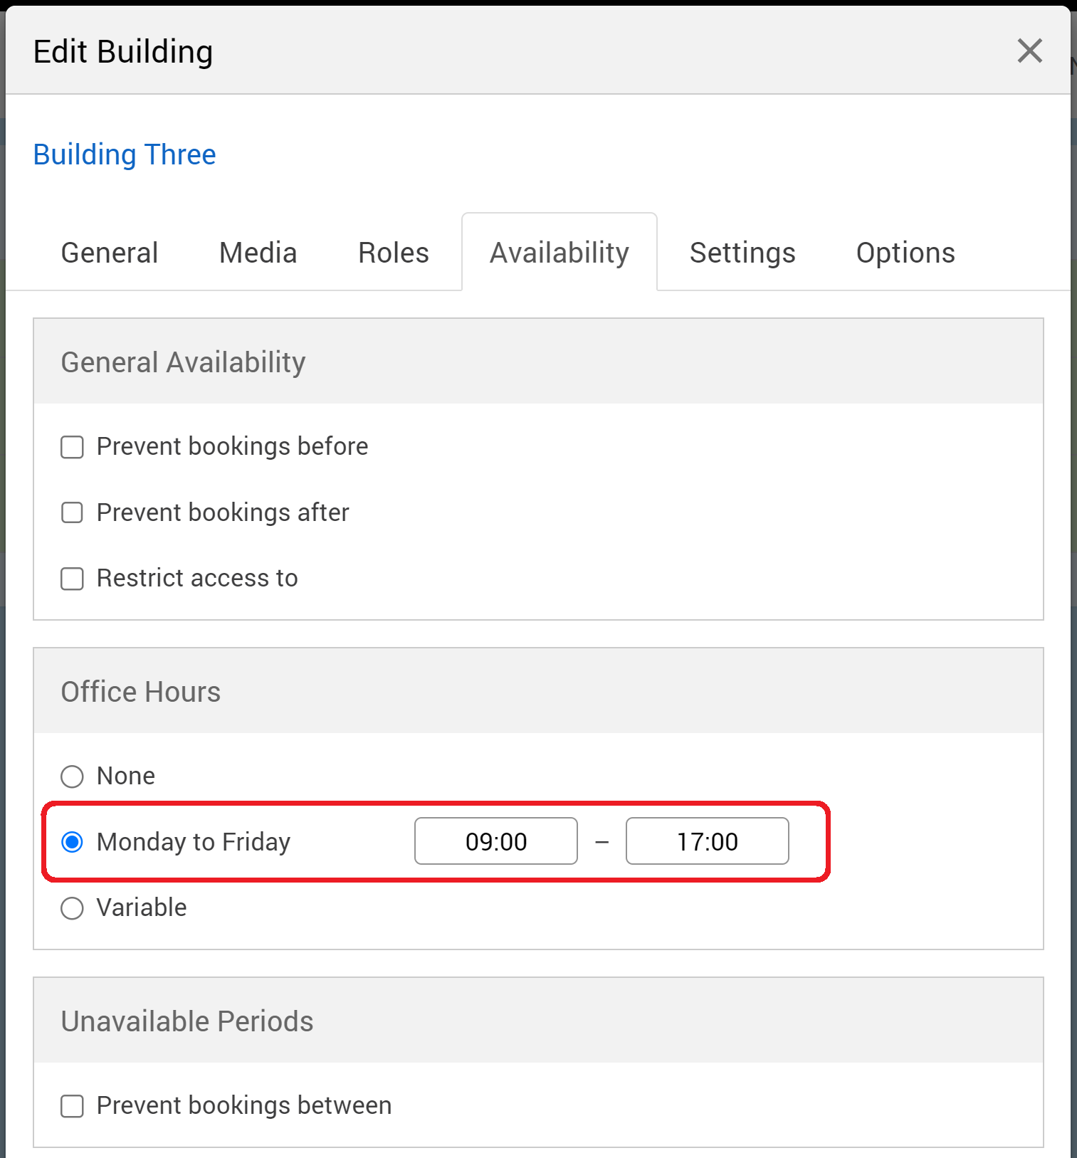1077x1158 pixels.
Task: Click the 17:00 end time field
Action: click(x=707, y=841)
